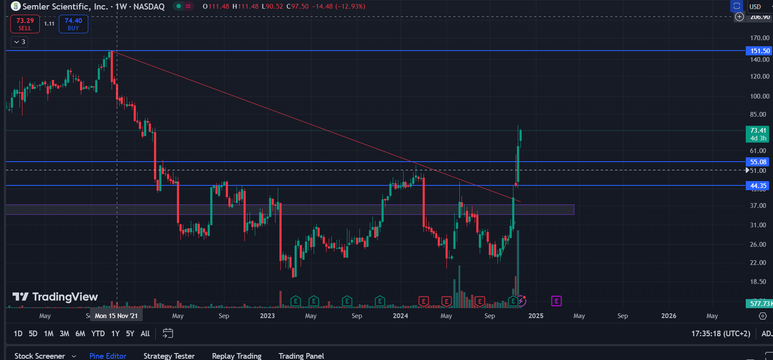Screen dimensions: 773x360
Task: Click the green earnings marker beside the lightning icon
Action: [x=513, y=301]
